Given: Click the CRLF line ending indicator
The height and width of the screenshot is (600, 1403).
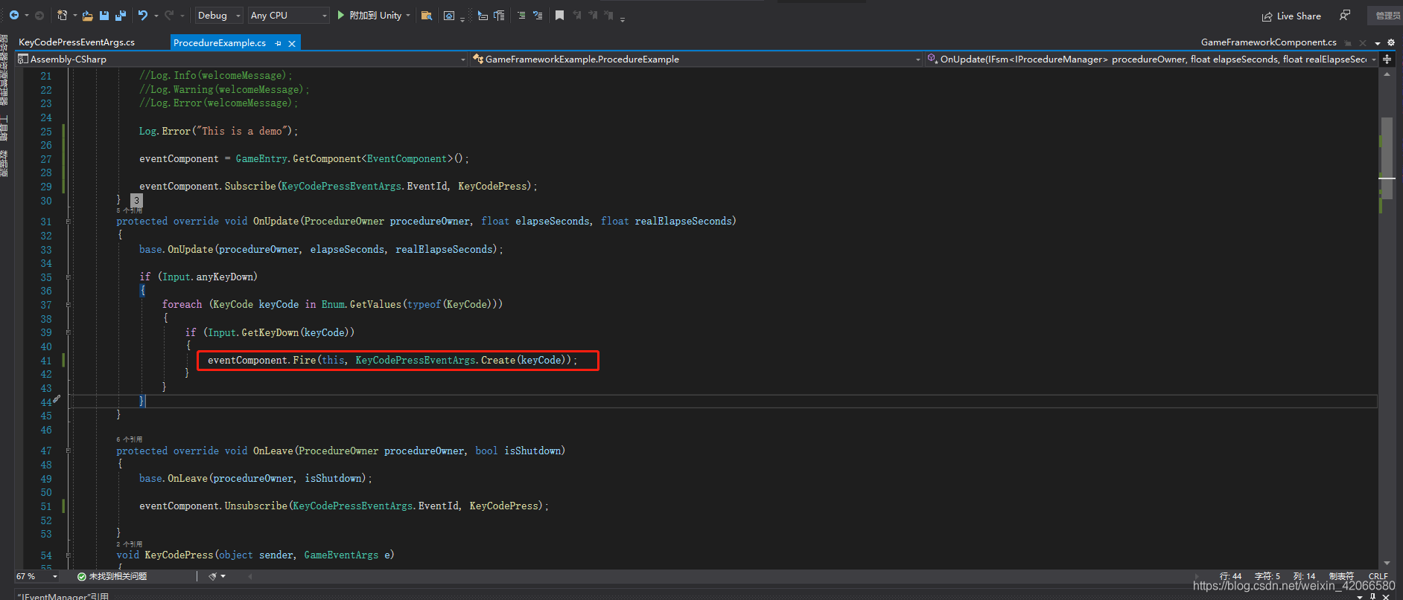Looking at the screenshot, I should click(1378, 576).
